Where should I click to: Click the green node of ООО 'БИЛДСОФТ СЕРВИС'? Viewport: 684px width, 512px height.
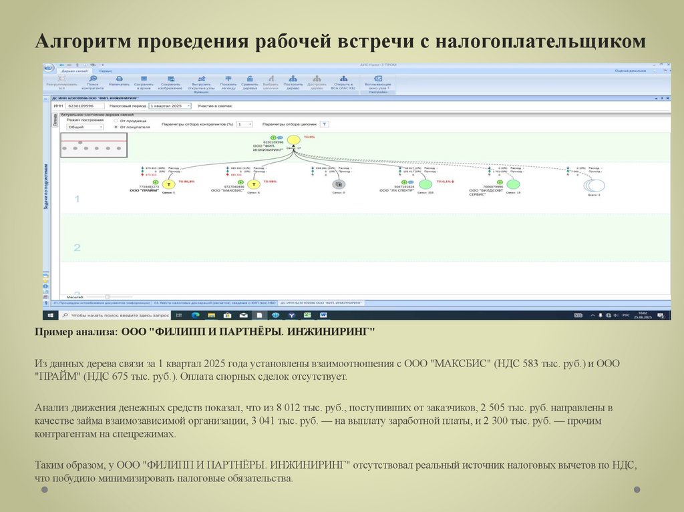pos(513,184)
